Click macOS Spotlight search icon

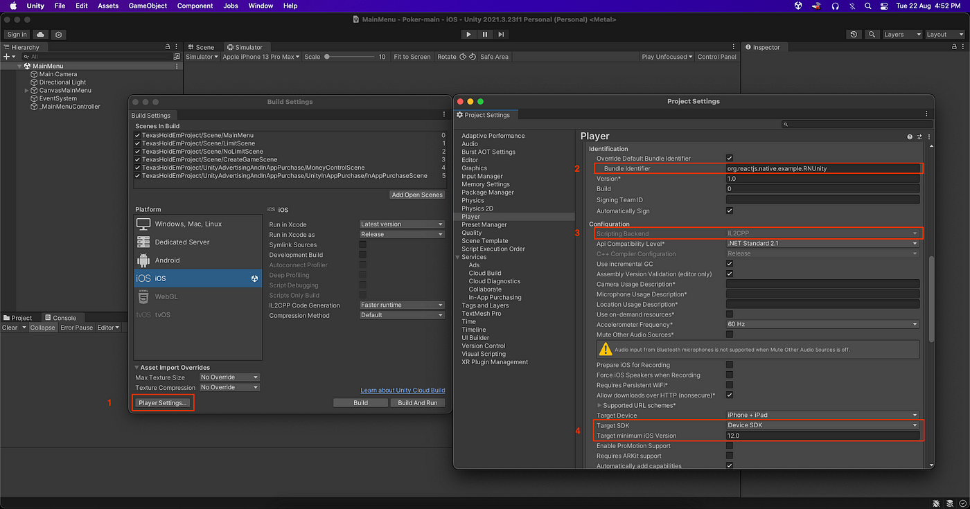(x=868, y=6)
